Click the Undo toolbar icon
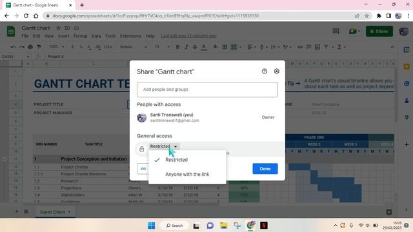 click(13, 47)
